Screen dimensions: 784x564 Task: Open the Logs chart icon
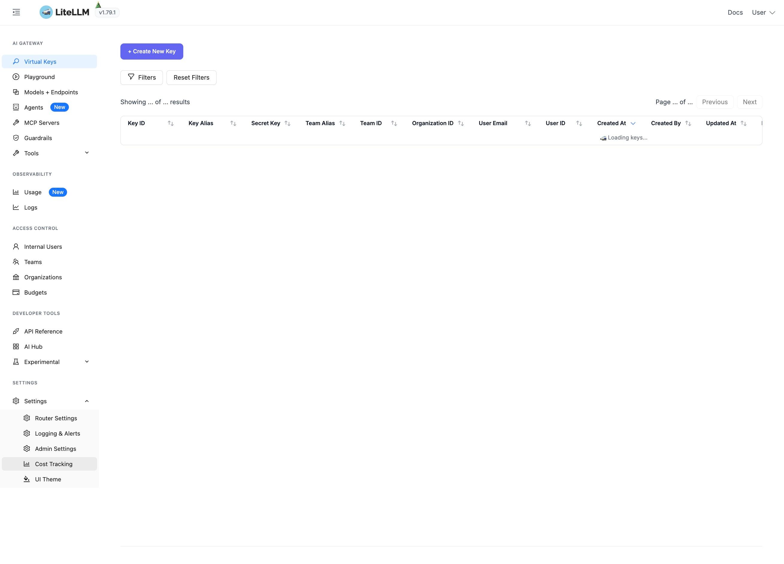pos(16,207)
